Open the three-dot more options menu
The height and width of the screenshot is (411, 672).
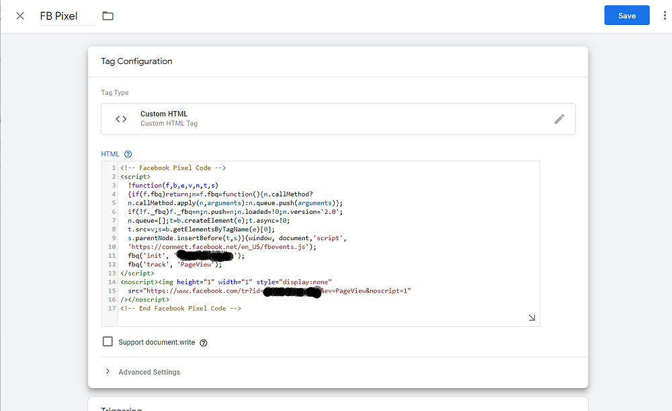(665, 15)
